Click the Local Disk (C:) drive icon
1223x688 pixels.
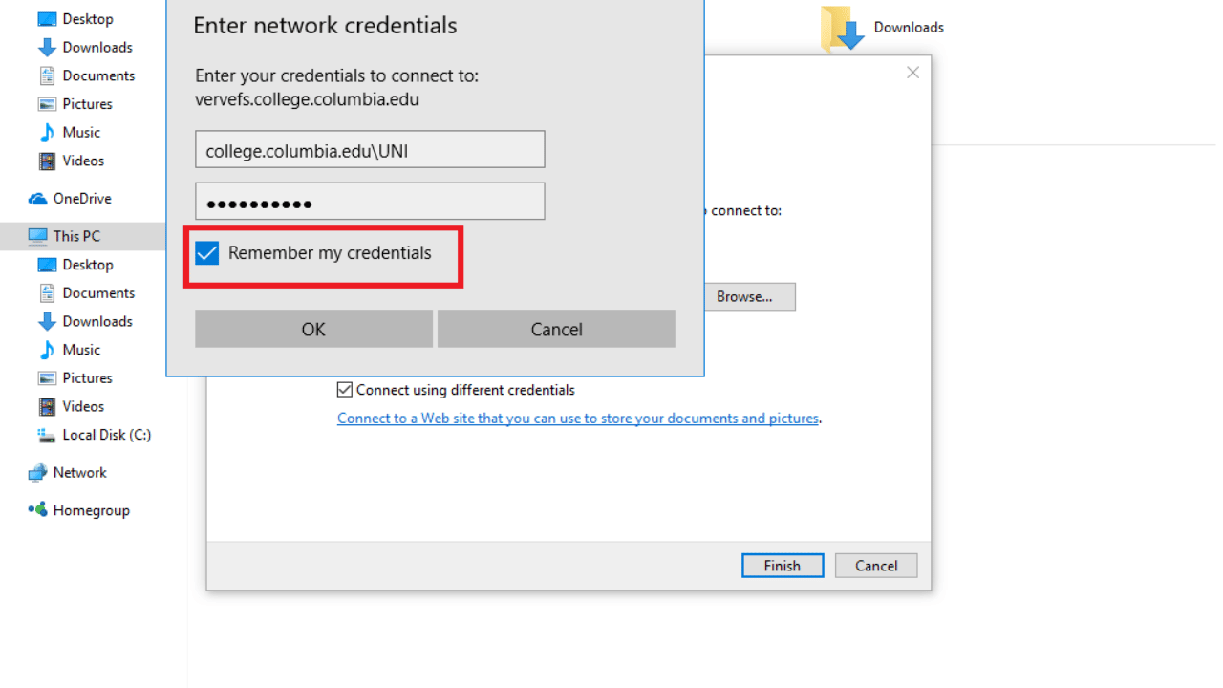47,435
